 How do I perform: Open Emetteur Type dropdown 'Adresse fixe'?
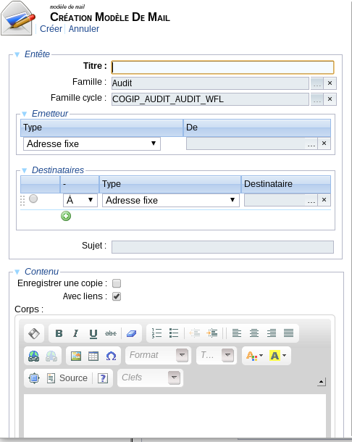point(92,143)
